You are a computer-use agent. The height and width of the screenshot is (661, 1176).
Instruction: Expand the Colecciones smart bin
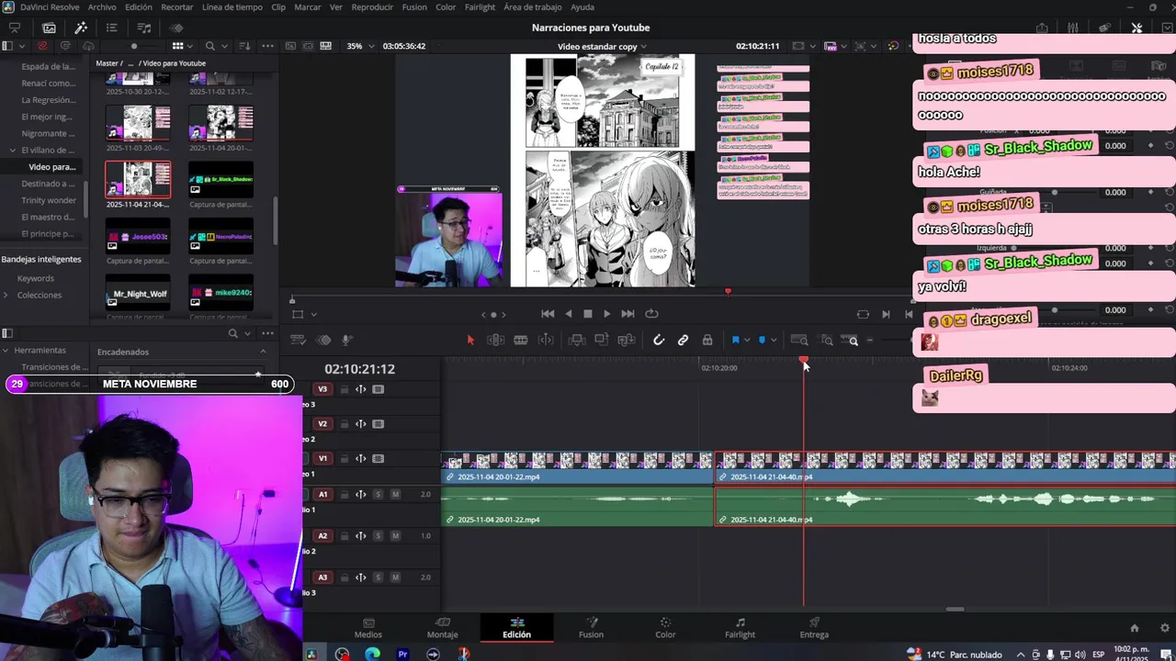[x=6, y=295]
